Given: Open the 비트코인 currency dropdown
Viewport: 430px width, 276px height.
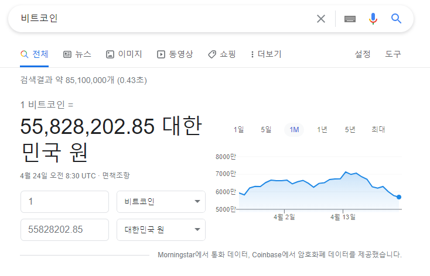Looking at the screenshot, I should (161, 202).
